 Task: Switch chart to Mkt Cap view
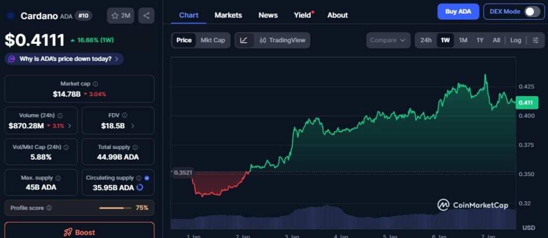tap(212, 40)
